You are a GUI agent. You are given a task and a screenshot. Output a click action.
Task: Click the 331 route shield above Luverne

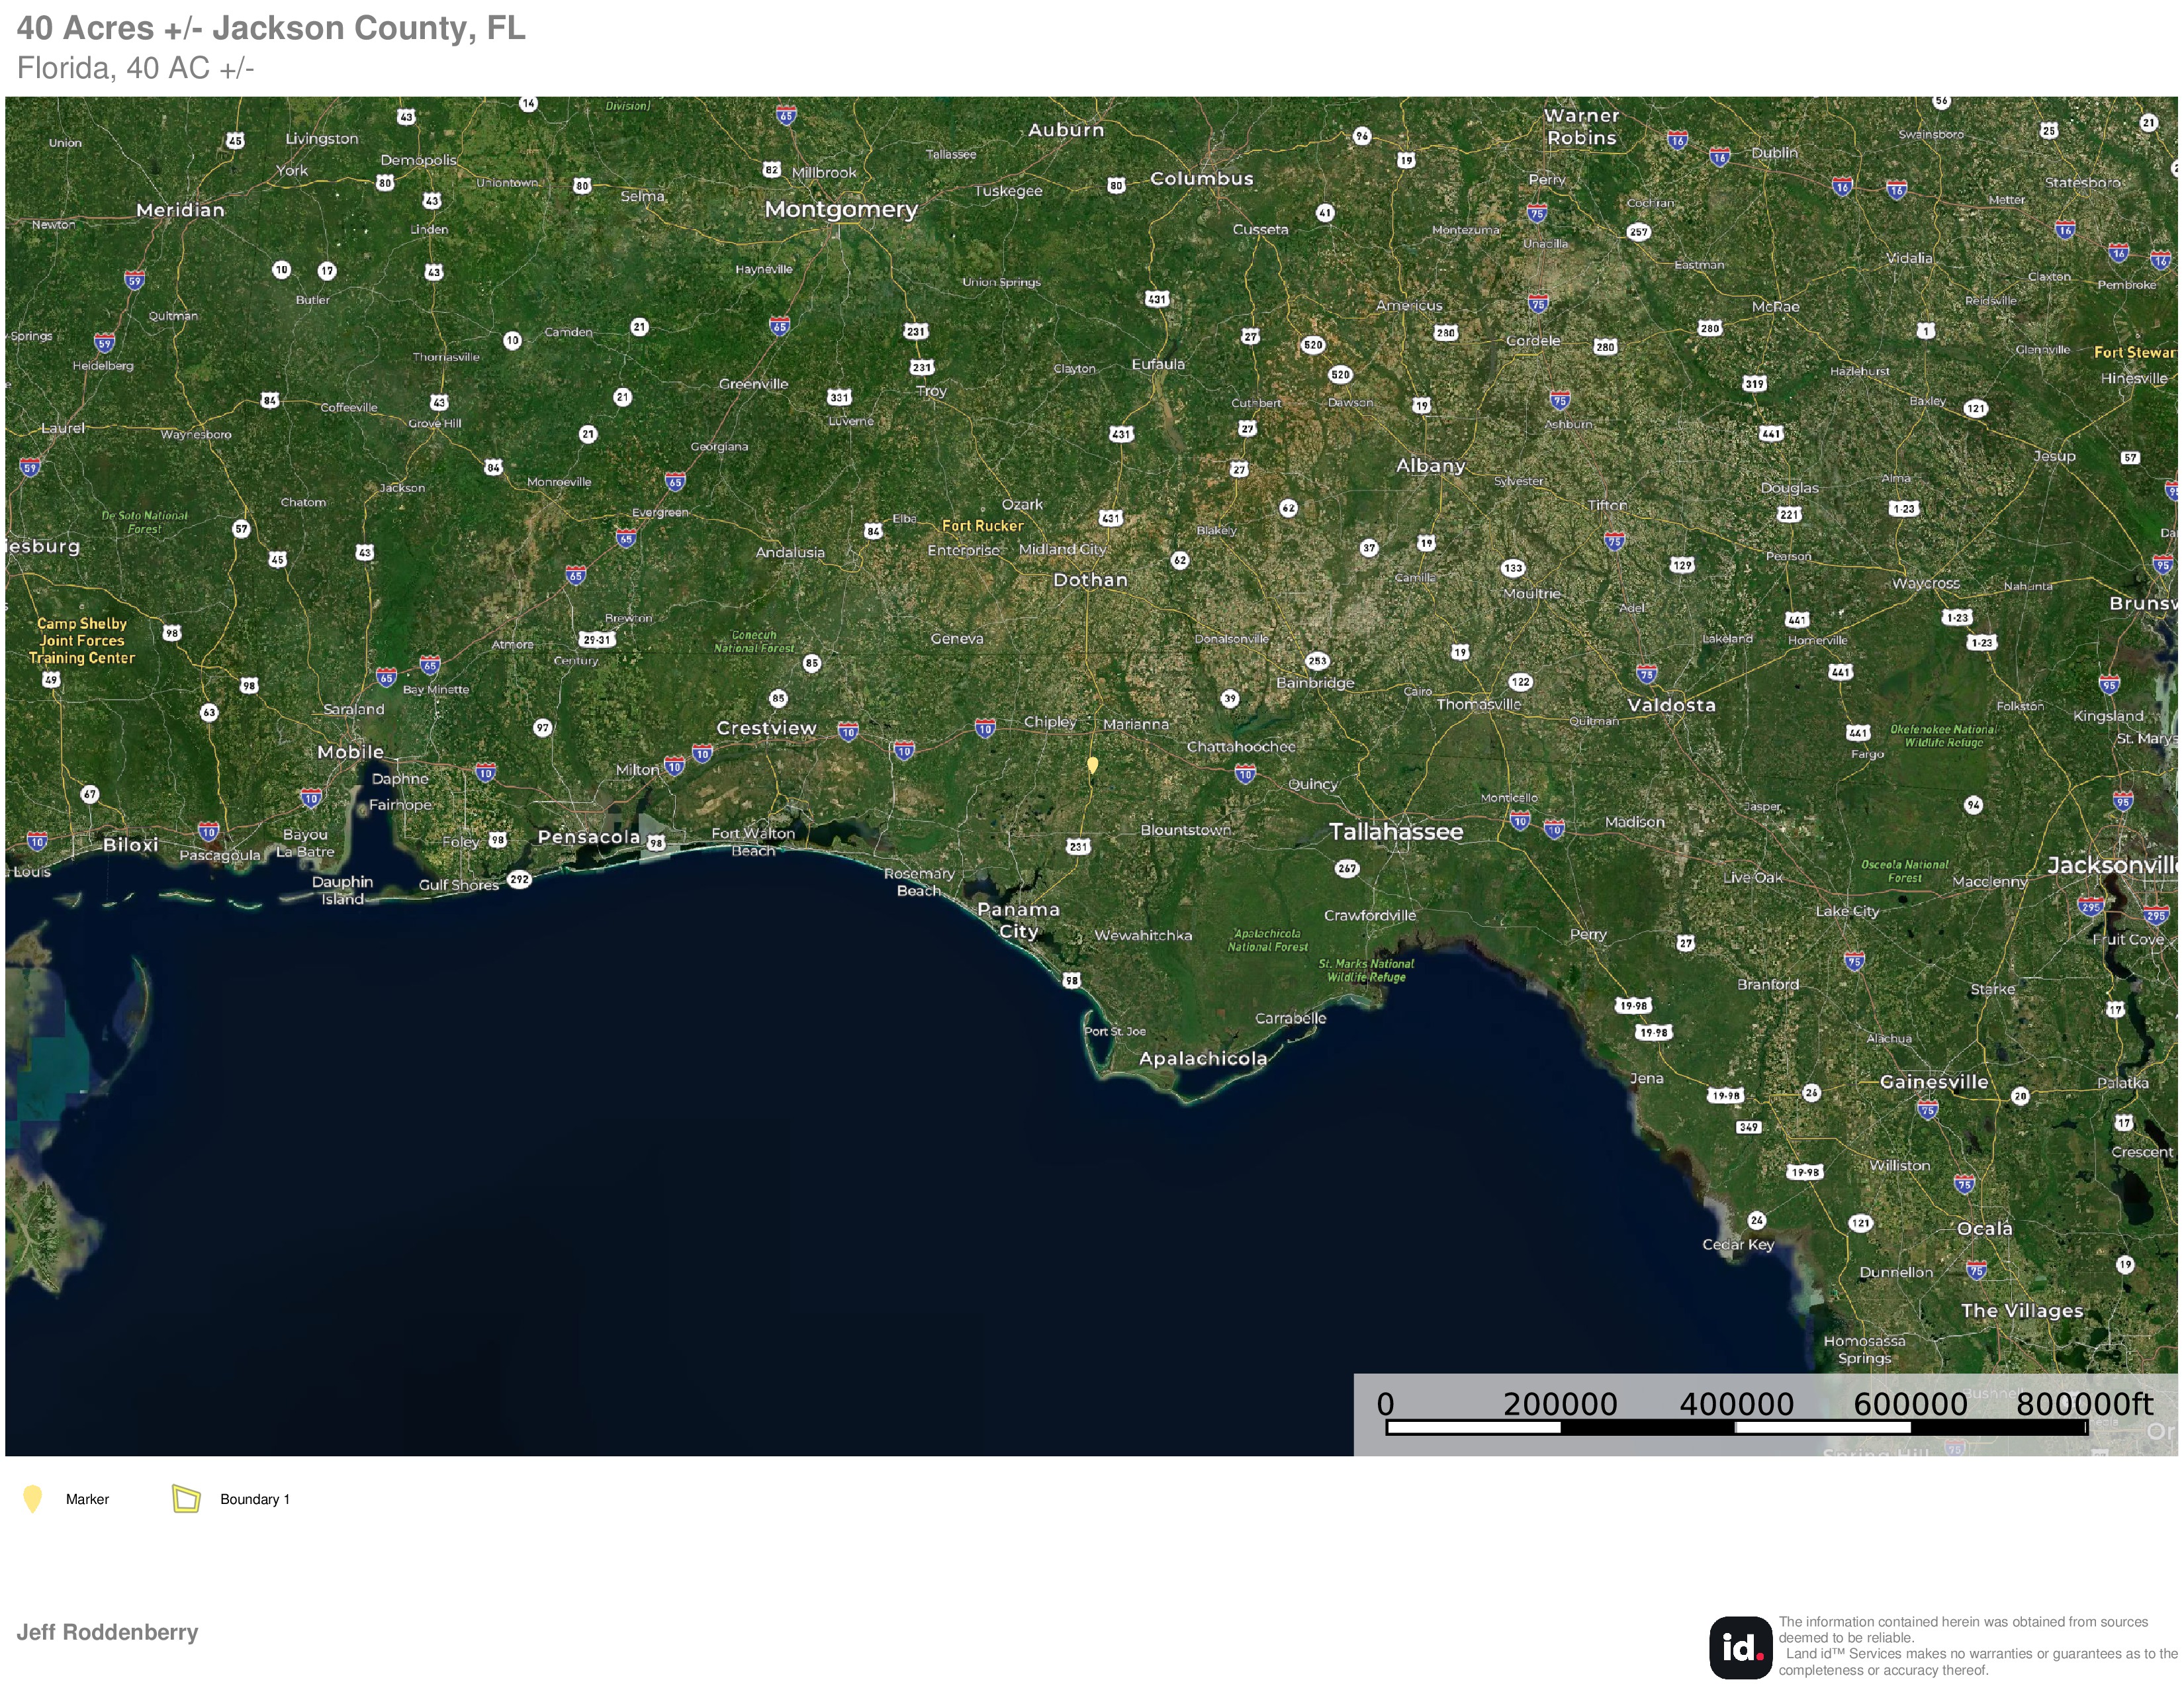pos(839,397)
